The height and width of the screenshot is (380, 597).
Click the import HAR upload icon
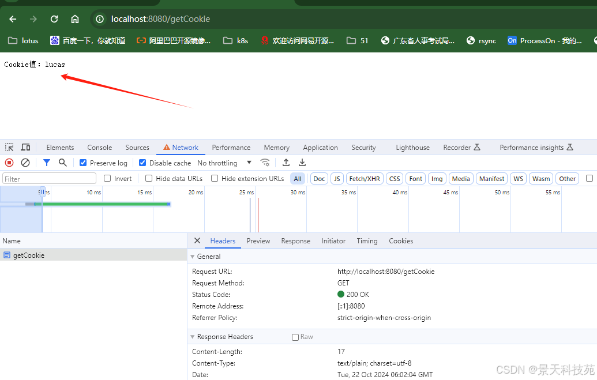click(x=286, y=163)
